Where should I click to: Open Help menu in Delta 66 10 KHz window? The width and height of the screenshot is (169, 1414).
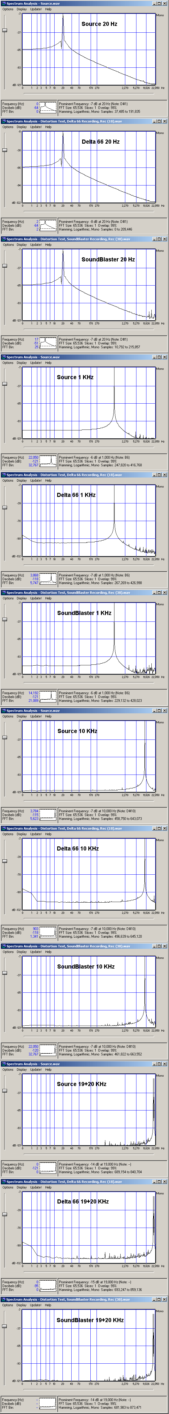[x=48, y=834]
